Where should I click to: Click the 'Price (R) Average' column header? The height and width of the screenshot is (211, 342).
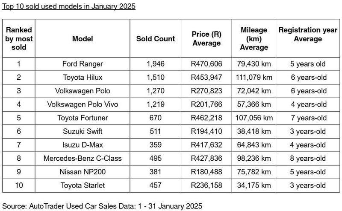click(x=206, y=39)
